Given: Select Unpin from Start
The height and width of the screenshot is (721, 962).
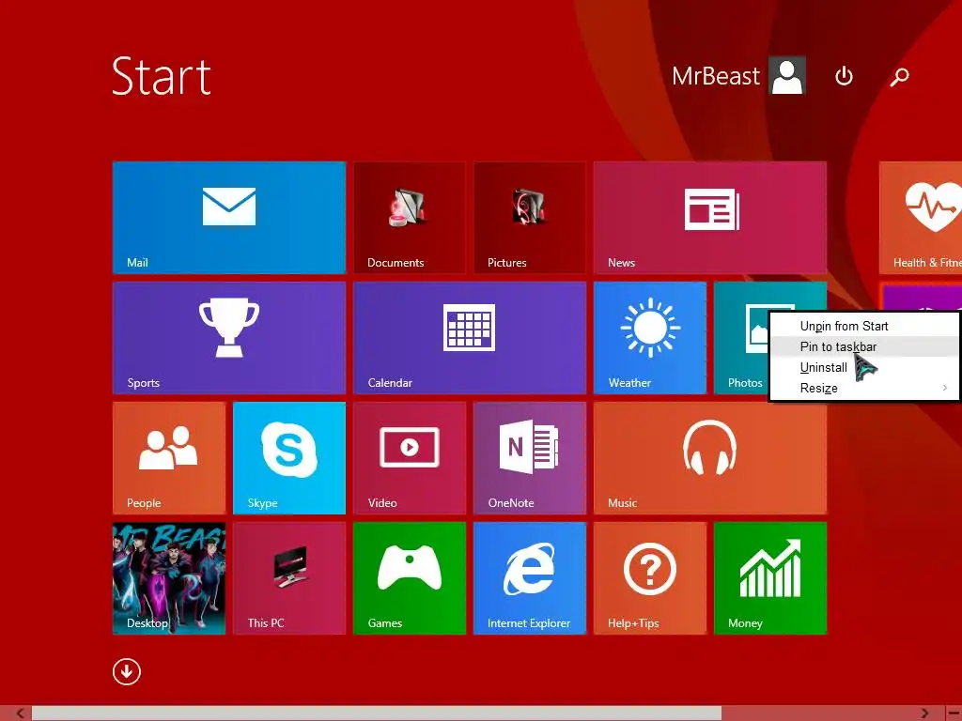Looking at the screenshot, I should click(x=863, y=326).
